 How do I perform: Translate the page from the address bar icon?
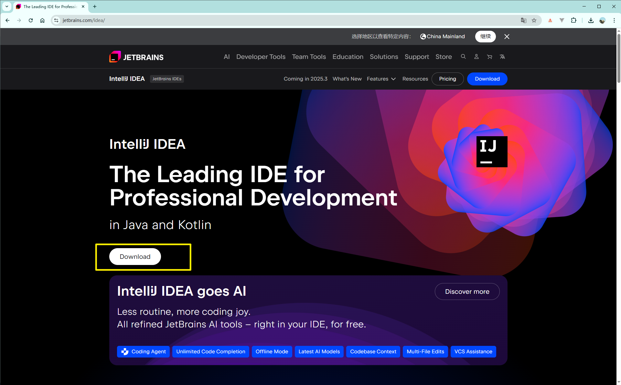523,20
